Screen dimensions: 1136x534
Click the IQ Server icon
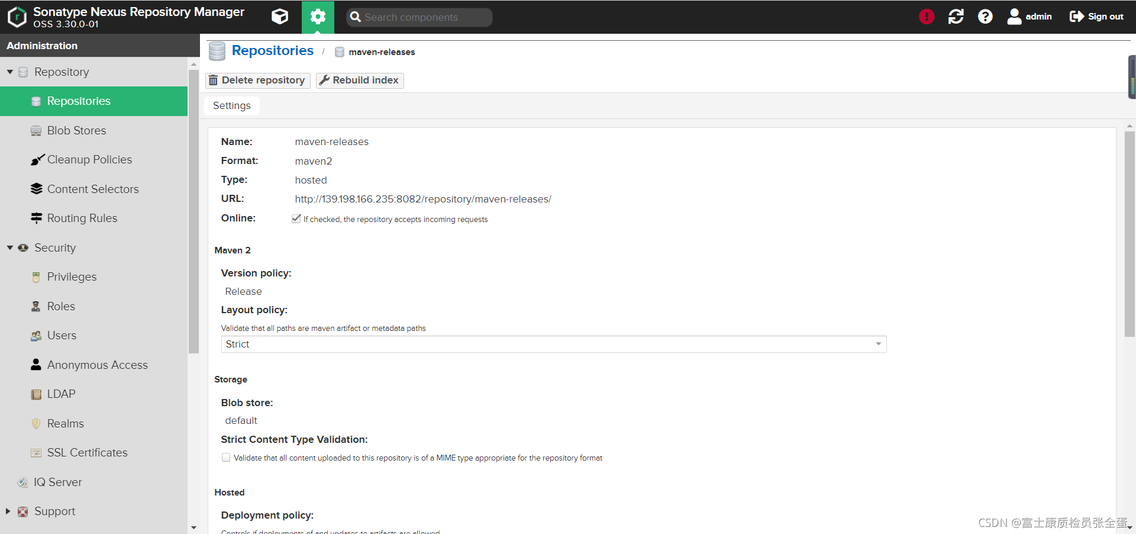click(x=22, y=482)
